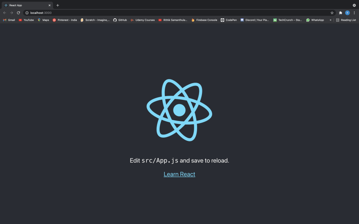The height and width of the screenshot is (224, 359).
Task: Open the Firebase Console bookmark
Action: (204, 20)
